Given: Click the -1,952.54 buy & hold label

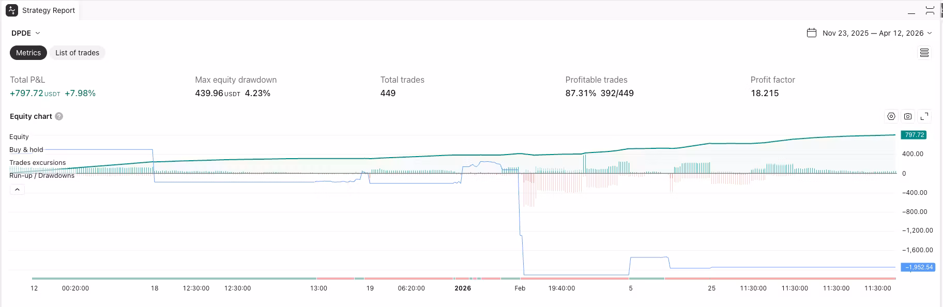Looking at the screenshot, I should [918, 267].
